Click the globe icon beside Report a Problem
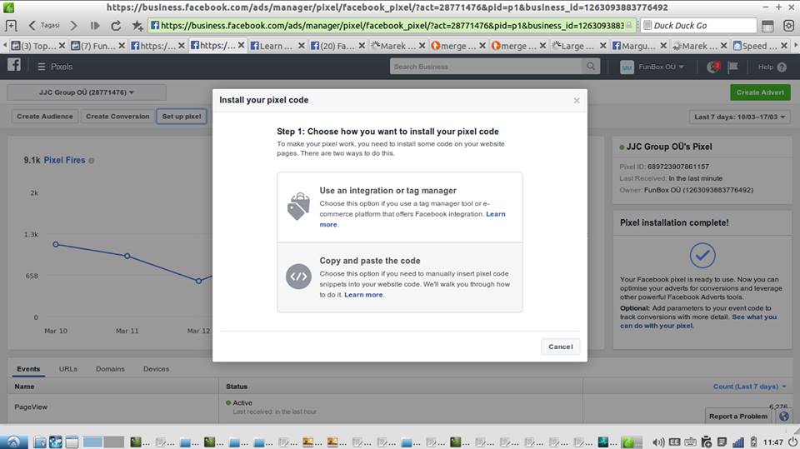This screenshot has height=449, width=800. point(784,416)
